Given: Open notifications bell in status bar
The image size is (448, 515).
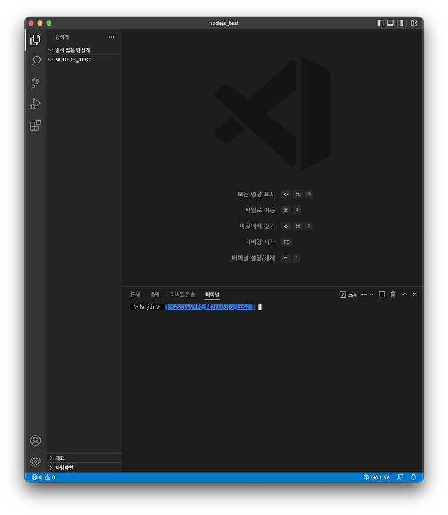Looking at the screenshot, I should click(413, 477).
